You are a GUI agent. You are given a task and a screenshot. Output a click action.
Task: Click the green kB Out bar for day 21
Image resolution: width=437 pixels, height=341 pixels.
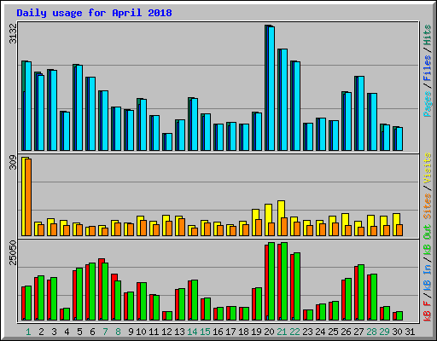pos(284,281)
